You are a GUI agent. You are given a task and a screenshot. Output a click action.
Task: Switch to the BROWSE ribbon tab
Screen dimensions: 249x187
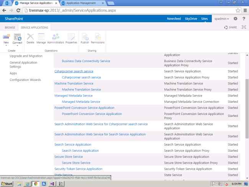click(x=10, y=28)
